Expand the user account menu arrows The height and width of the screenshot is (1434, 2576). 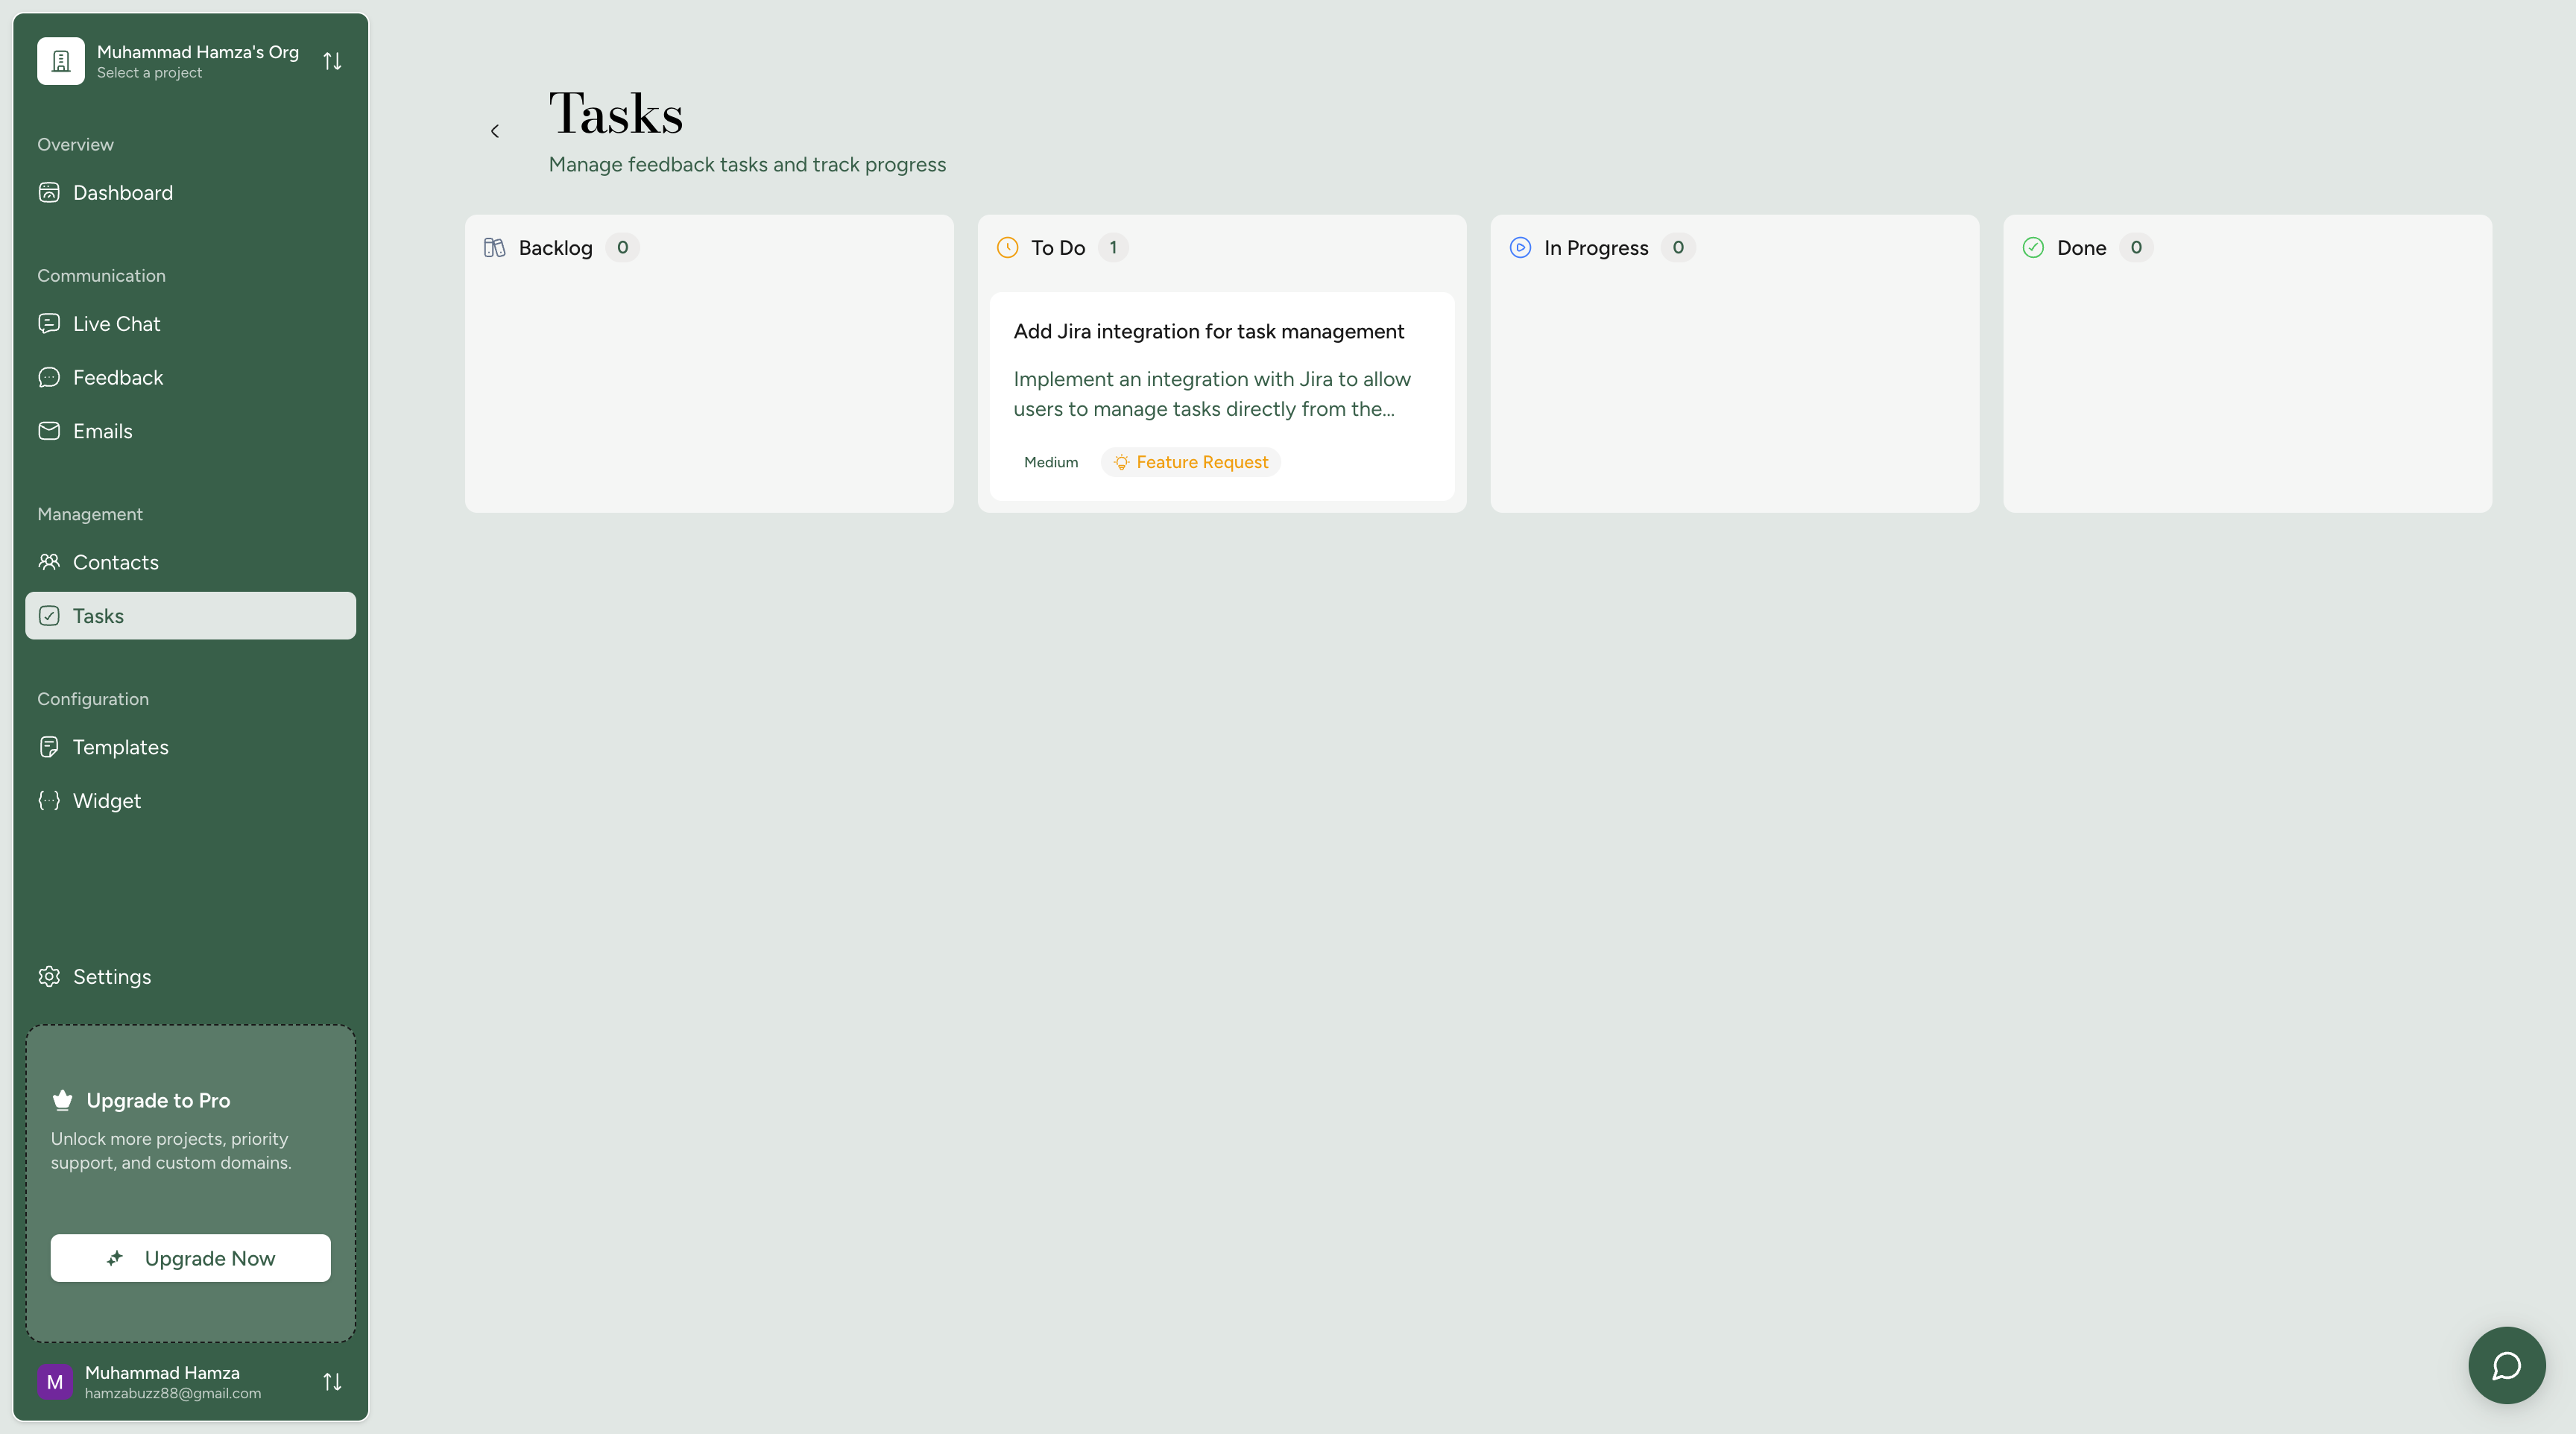[x=332, y=1381]
